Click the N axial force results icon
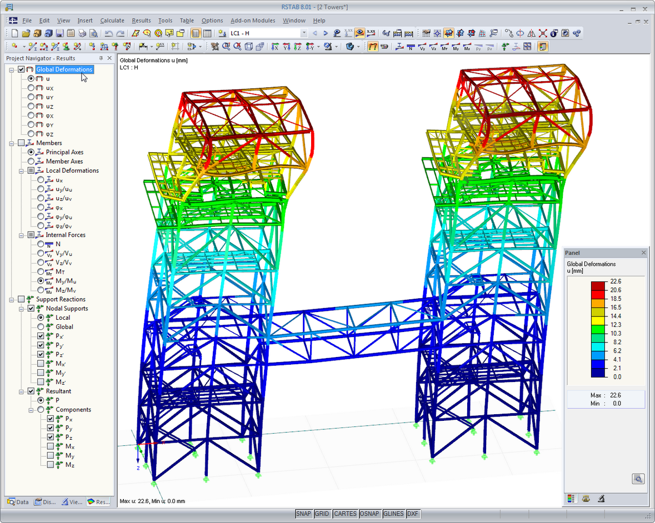Viewport: 655px width, 523px height. click(410, 47)
